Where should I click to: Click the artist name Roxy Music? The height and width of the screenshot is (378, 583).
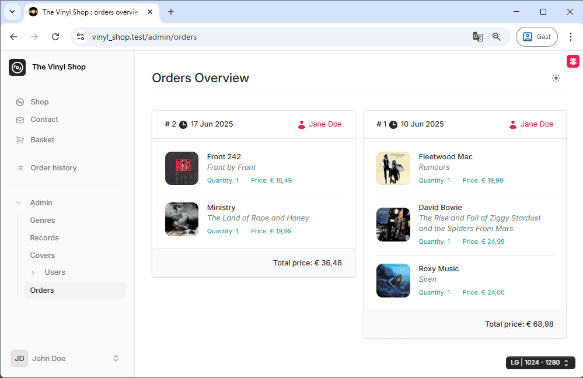439,269
